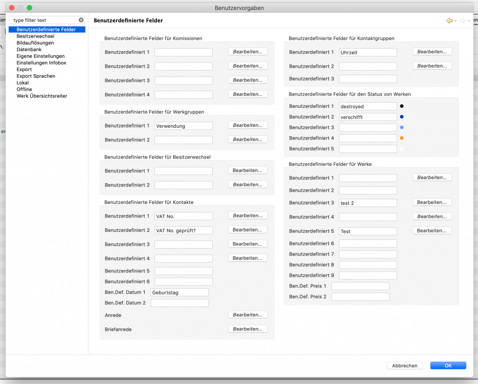Click Bearbeiten for Anrede
Viewport: 478px width, 384px height.
coord(248,315)
